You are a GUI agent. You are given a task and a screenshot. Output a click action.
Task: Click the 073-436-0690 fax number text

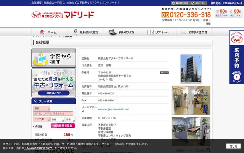coord(106,100)
